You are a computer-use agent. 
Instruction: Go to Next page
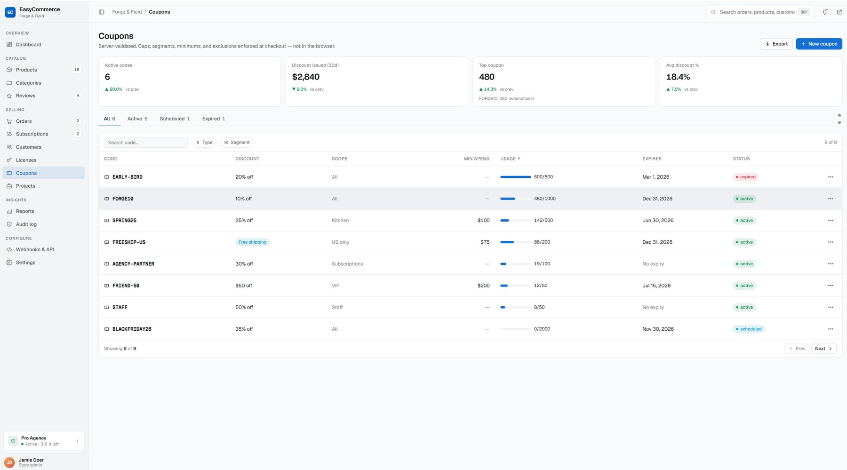(824, 349)
